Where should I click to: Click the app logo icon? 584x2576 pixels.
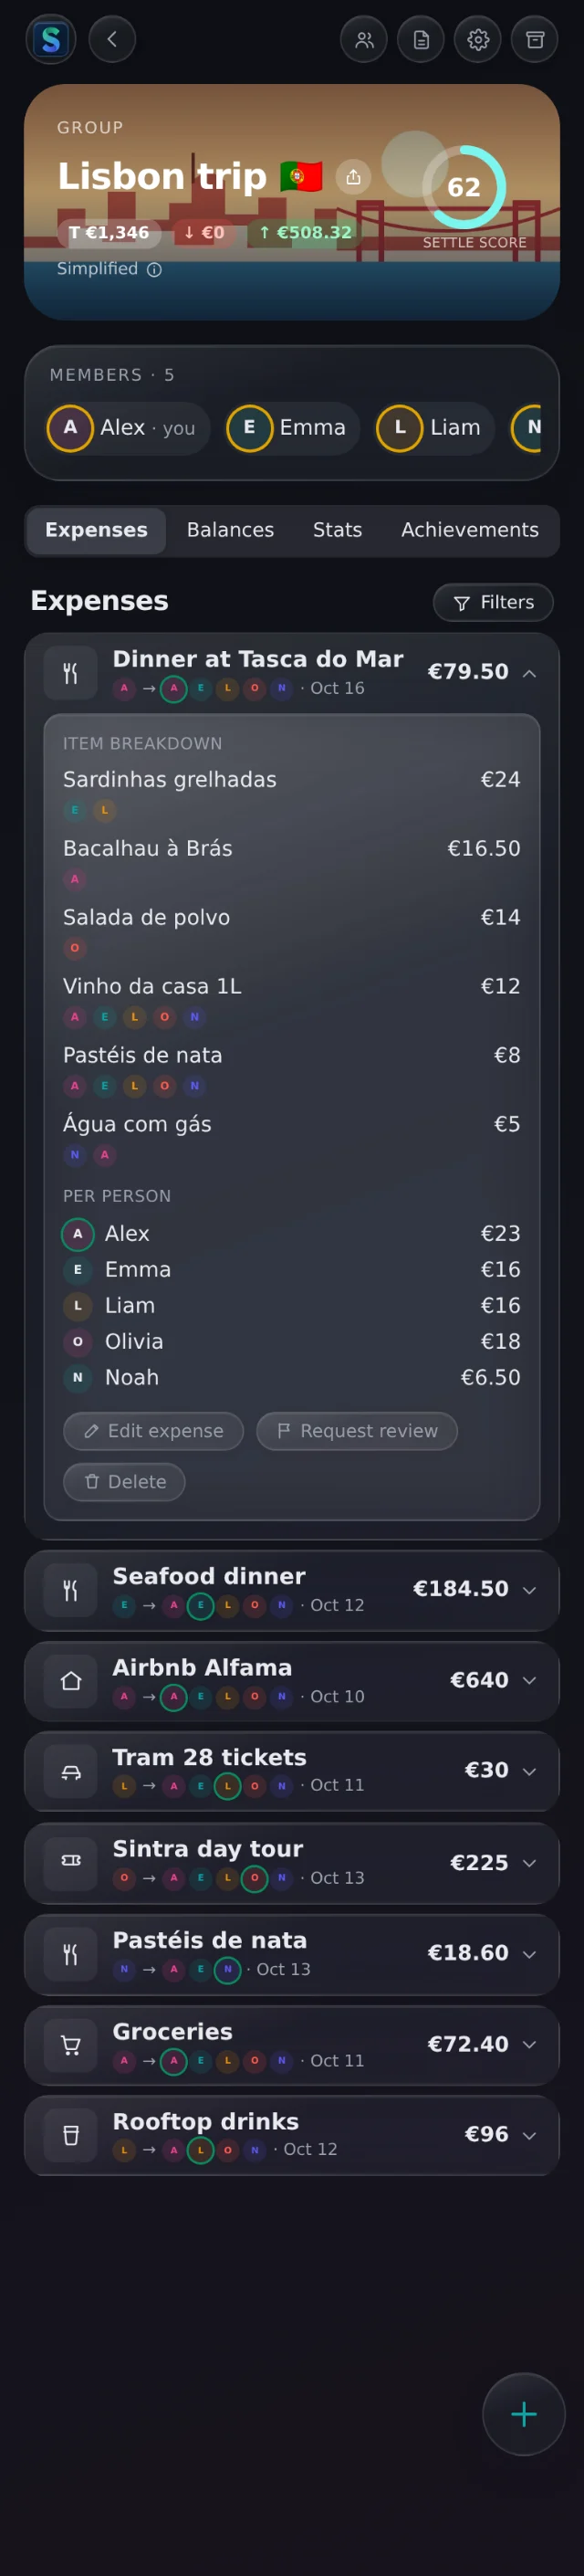[x=50, y=40]
